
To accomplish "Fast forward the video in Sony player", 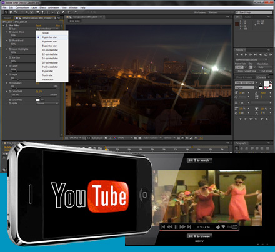I will point(182,227).
